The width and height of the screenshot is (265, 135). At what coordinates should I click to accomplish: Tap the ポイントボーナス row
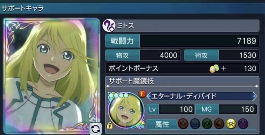tap(182, 68)
